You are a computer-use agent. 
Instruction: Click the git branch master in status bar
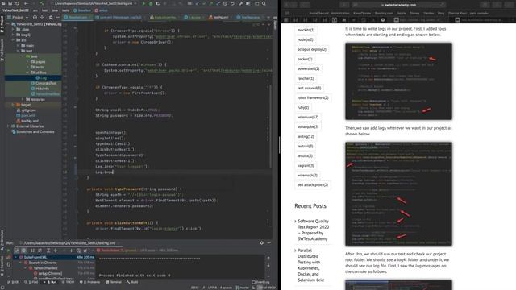point(243,288)
